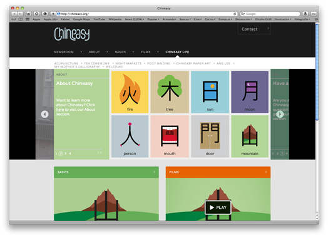Open the Newsroom menu item

click(x=64, y=52)
